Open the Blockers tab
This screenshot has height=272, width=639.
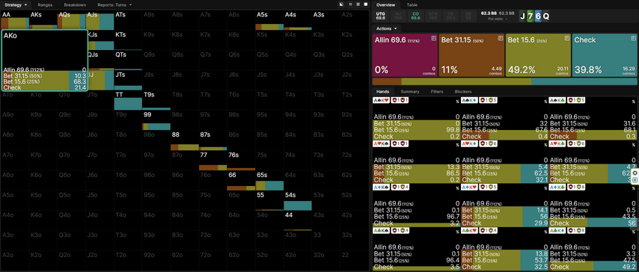(x=463, y=92)
